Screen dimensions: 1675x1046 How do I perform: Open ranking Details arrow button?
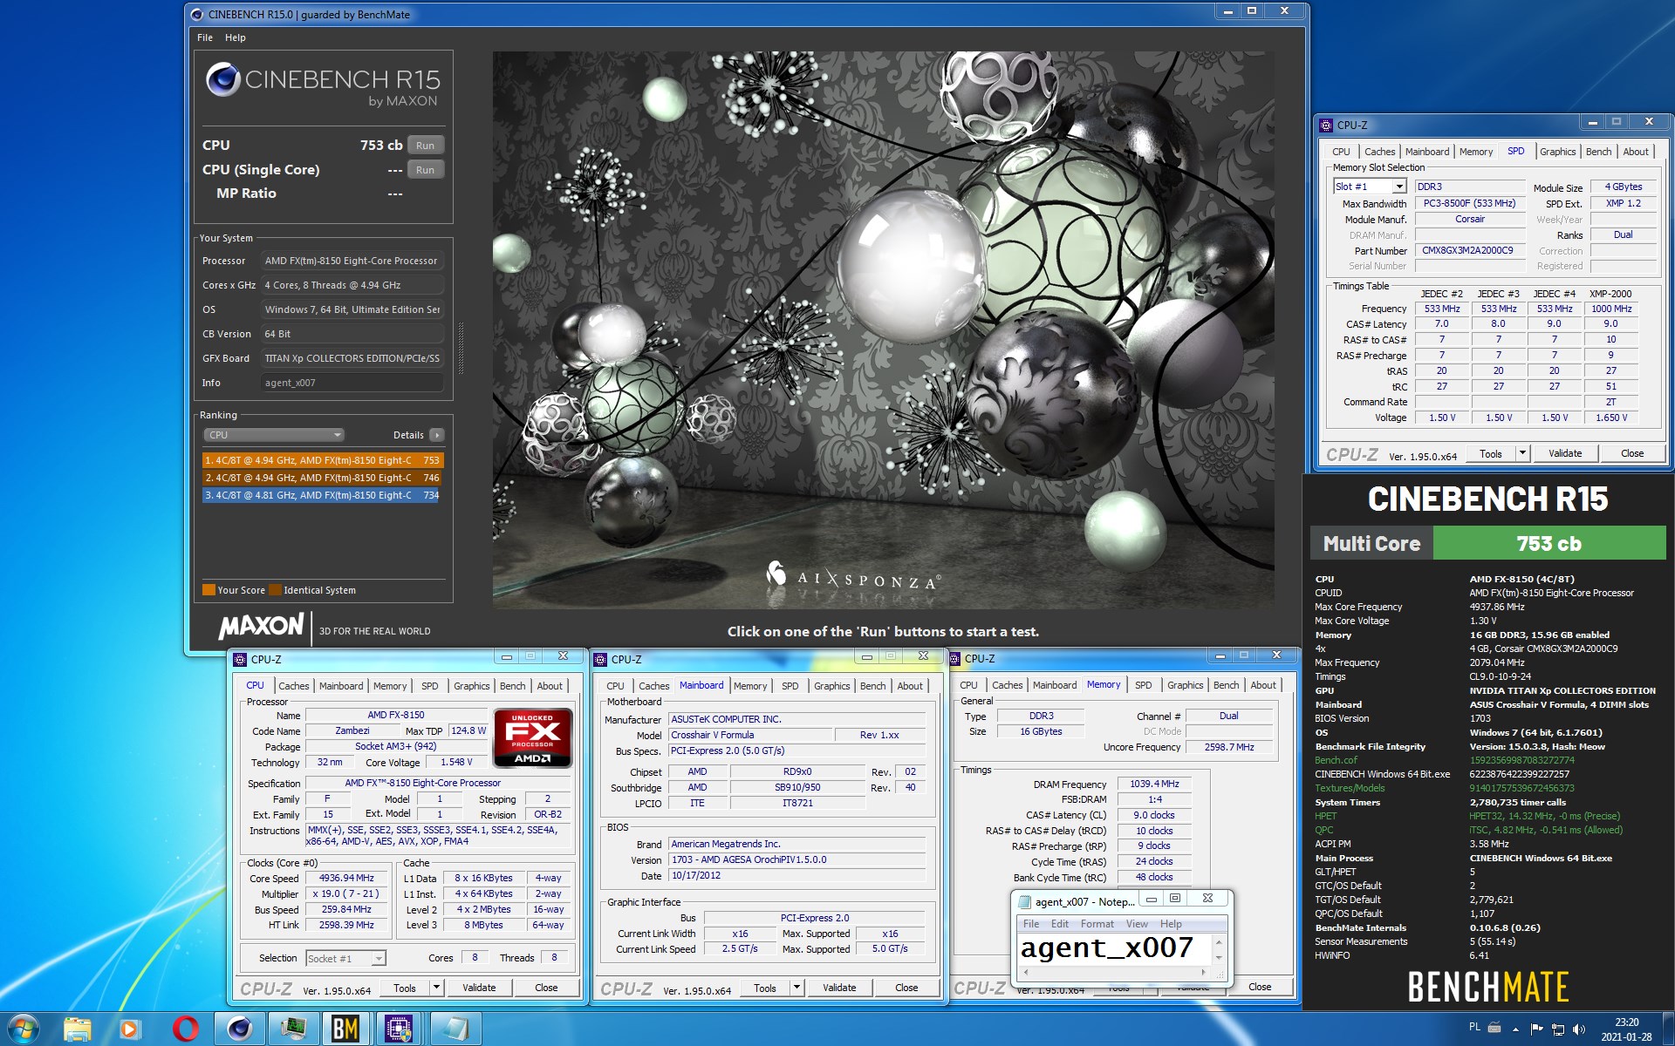pos(437,435)
